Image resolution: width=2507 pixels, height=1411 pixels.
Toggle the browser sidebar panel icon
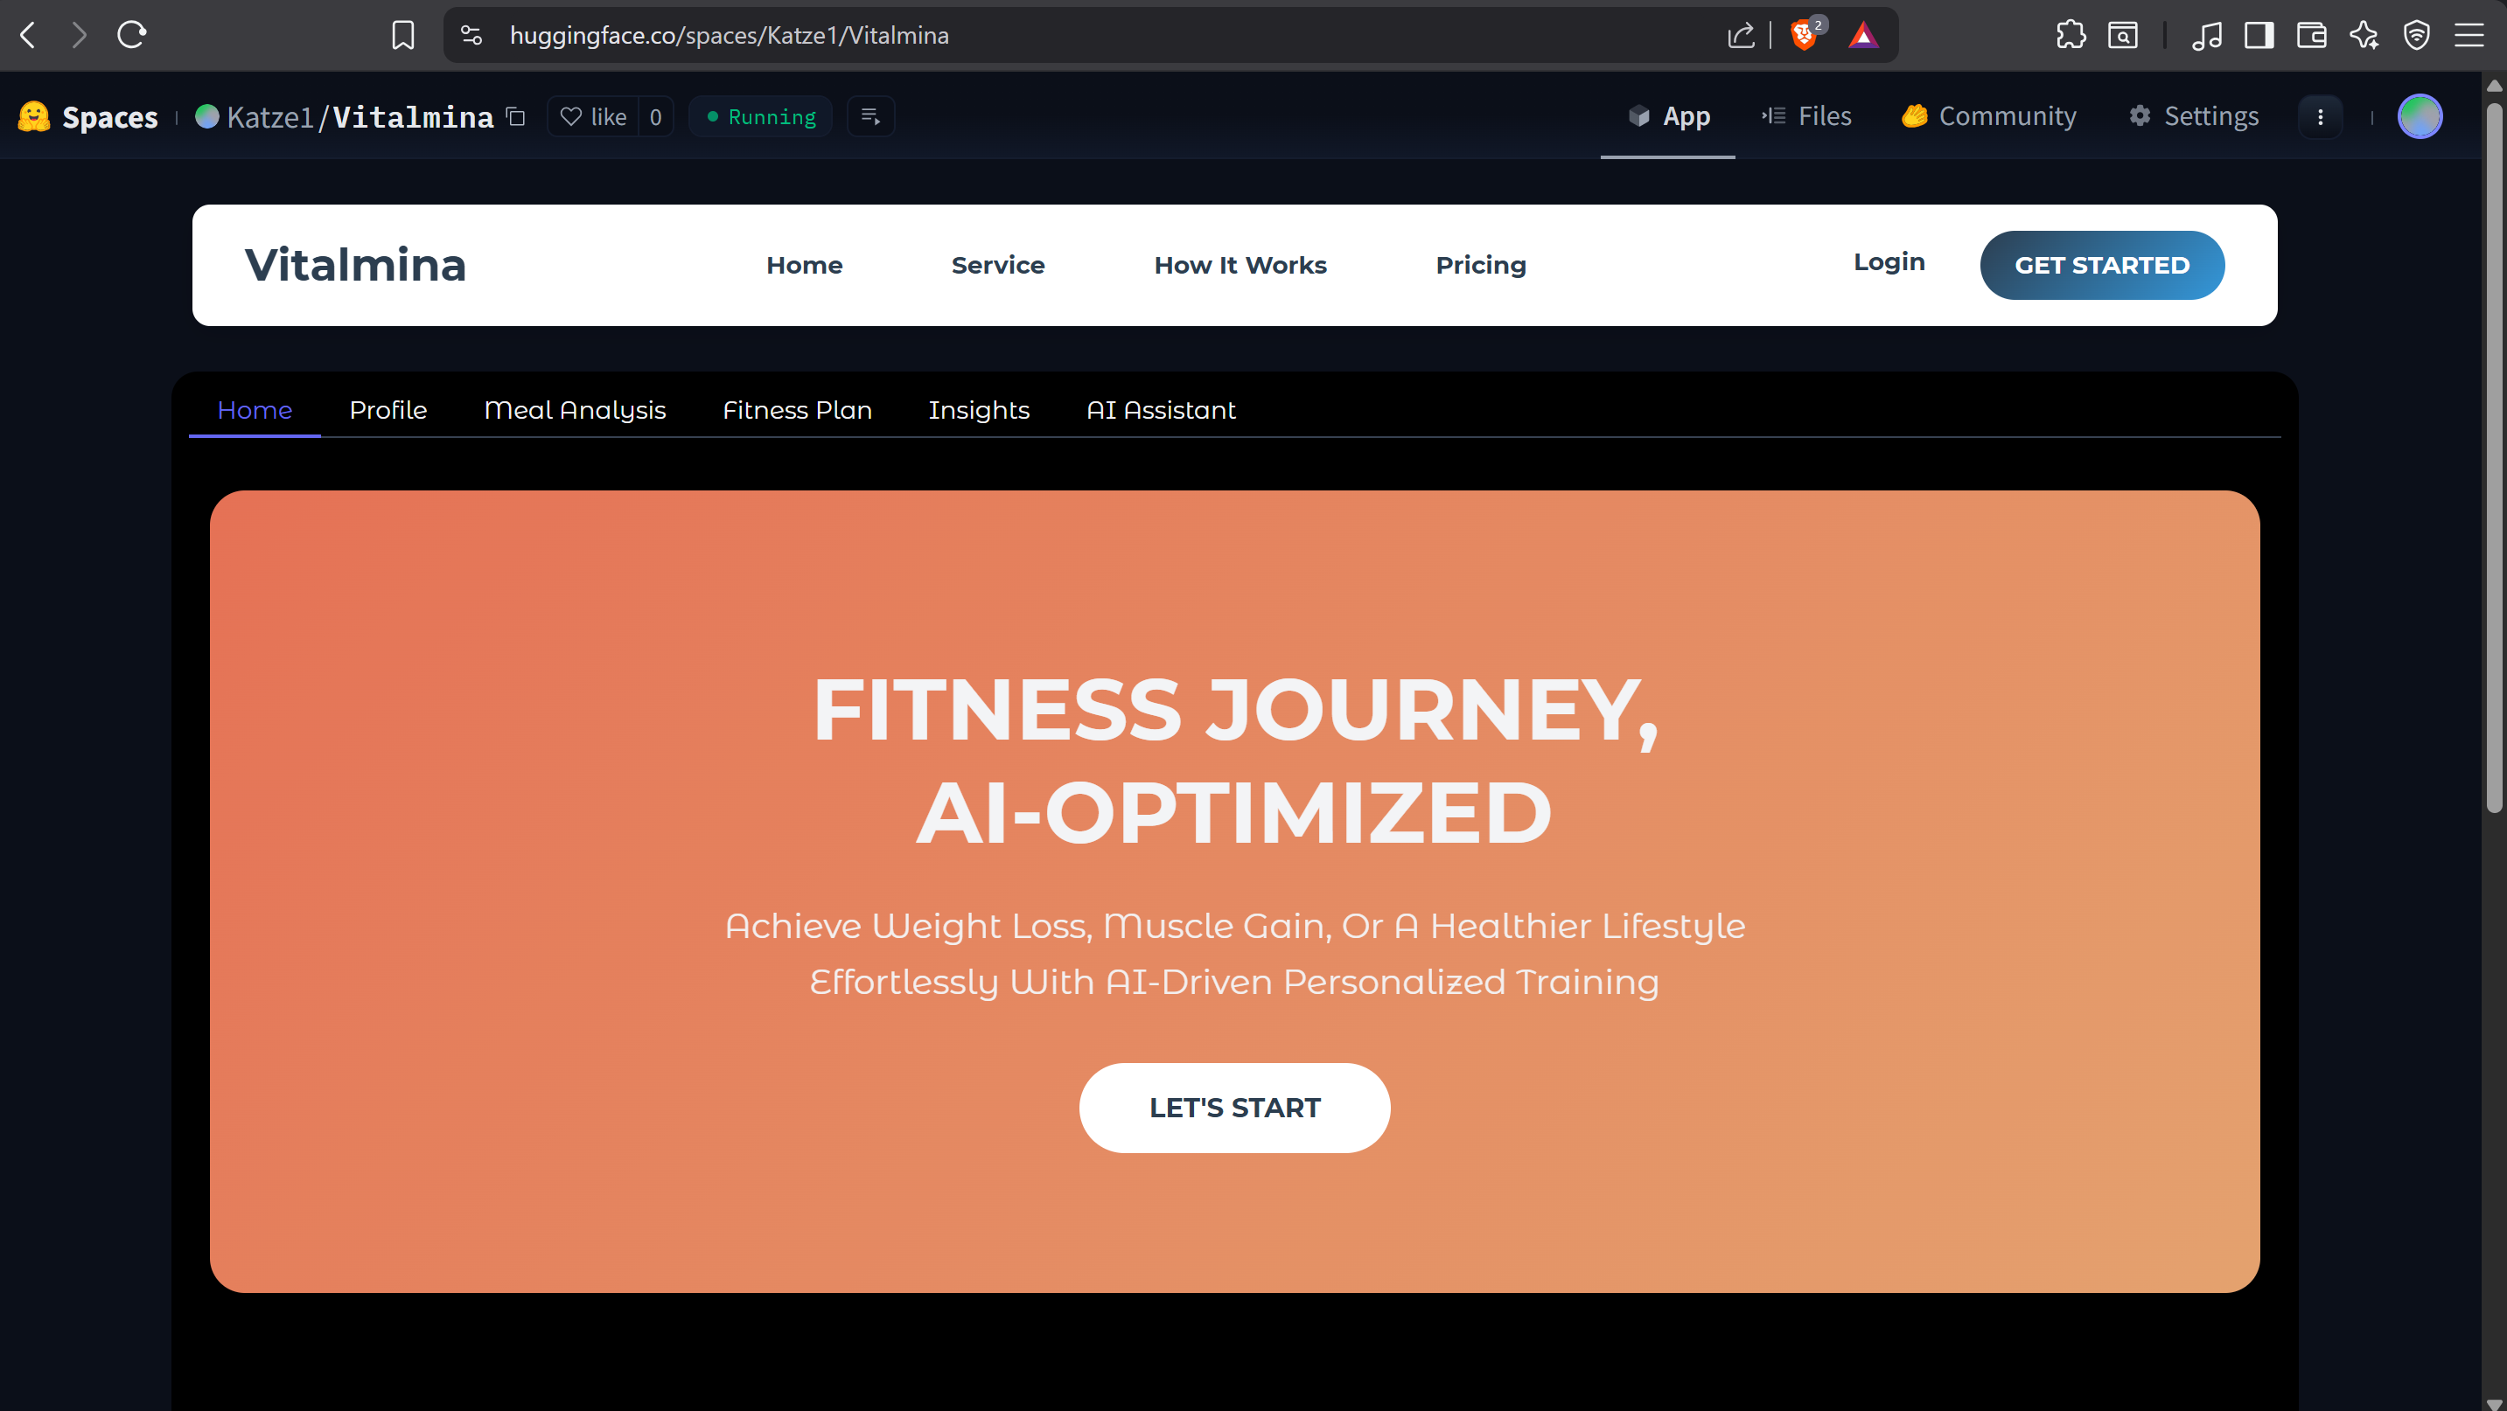tap(2259, 35)
